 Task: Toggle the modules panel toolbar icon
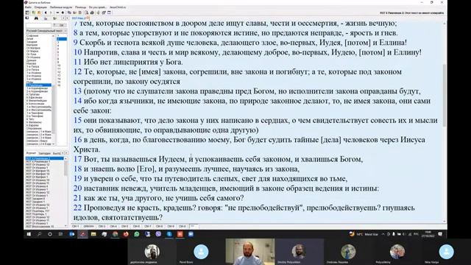[27, 13]
